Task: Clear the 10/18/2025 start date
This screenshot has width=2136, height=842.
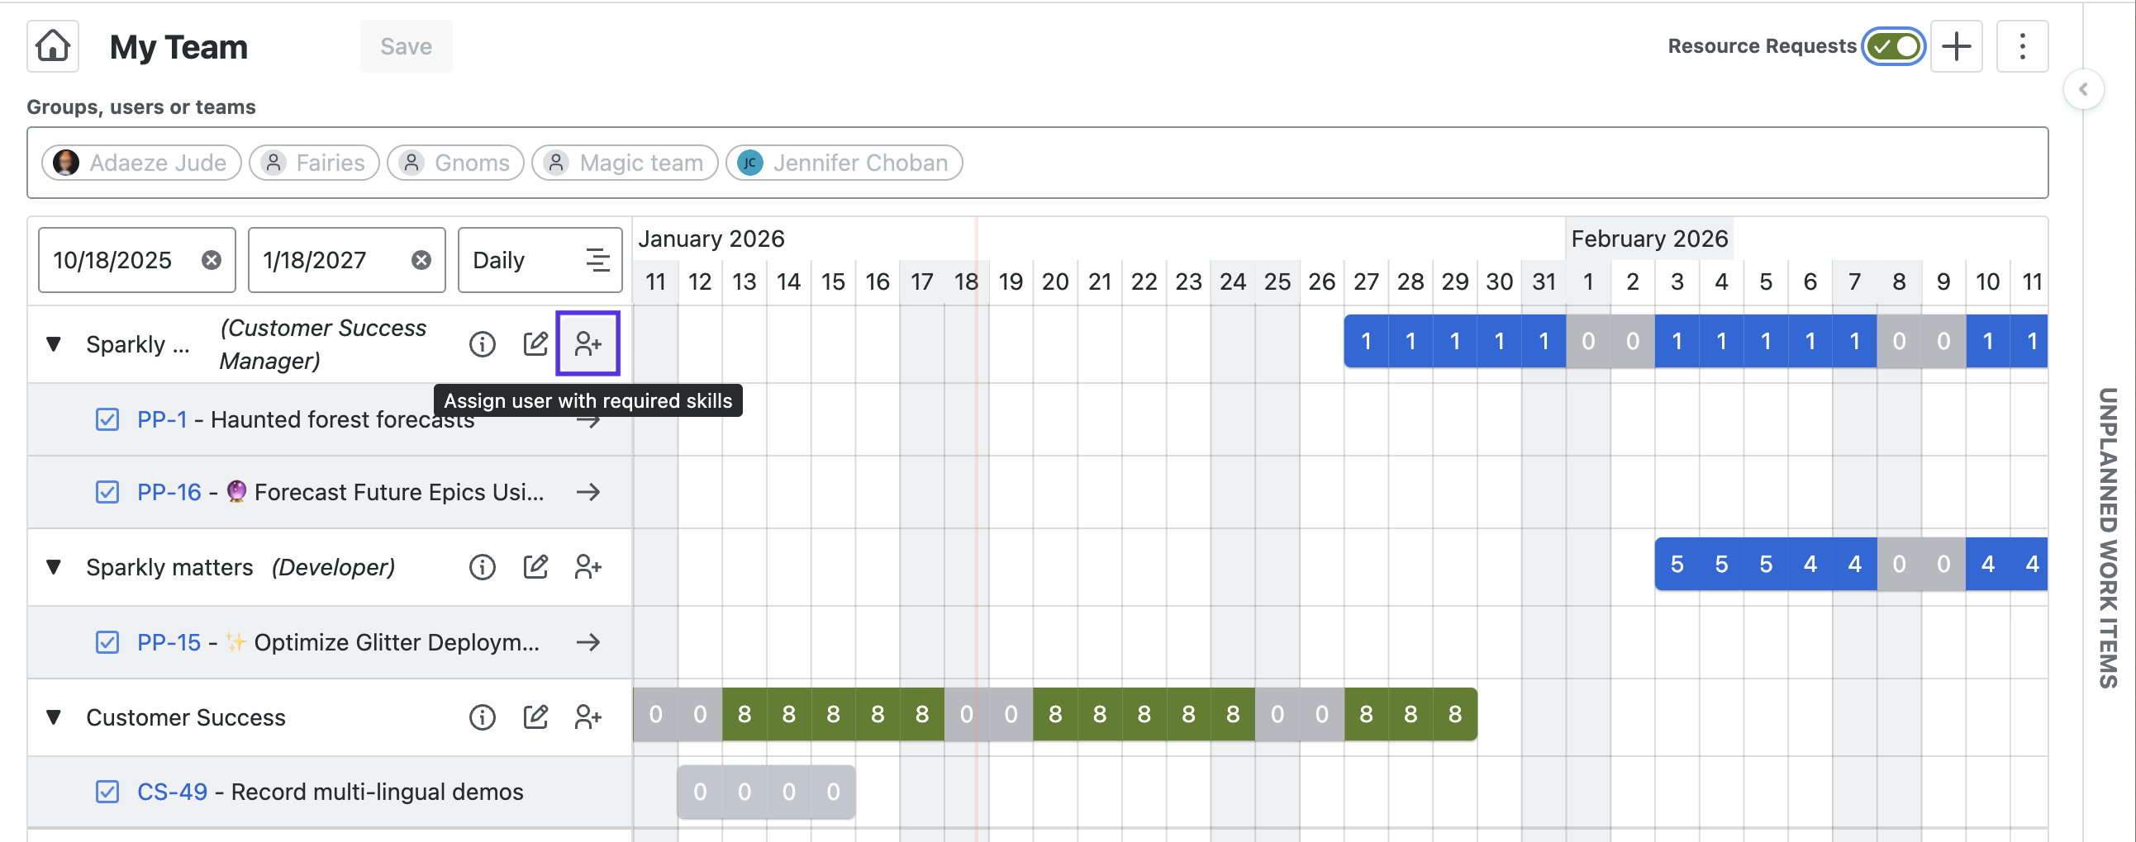Action: pos(212,260)
